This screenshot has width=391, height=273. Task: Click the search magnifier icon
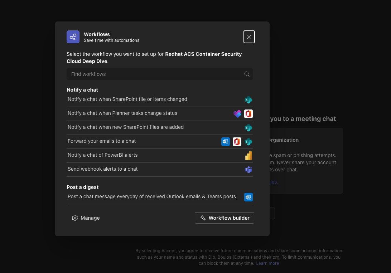pyautogui.click(x=247, y=74)
